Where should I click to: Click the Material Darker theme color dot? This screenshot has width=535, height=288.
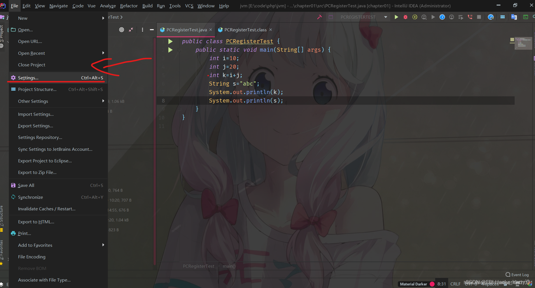pyautogui.click(x=432, y=284)
